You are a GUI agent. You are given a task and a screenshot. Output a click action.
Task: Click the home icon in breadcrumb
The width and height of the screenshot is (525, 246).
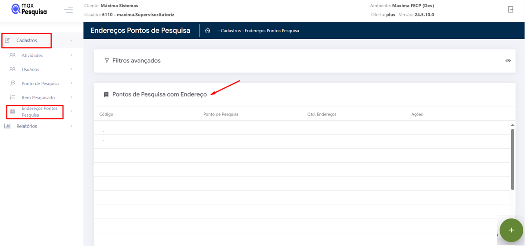208,31
